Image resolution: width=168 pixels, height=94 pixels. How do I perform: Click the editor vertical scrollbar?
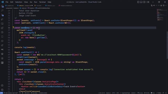click(x=167, y=45)
